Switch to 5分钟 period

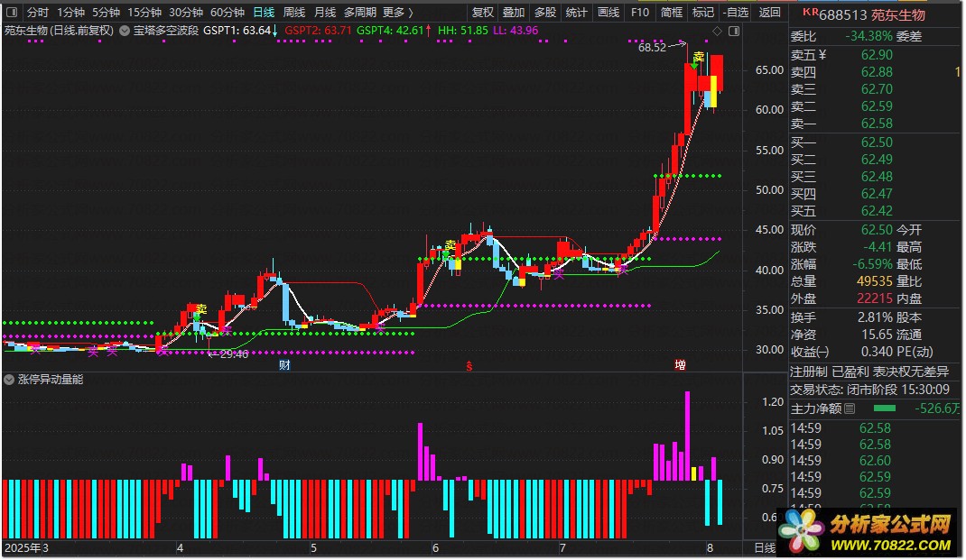pos(106,13)
